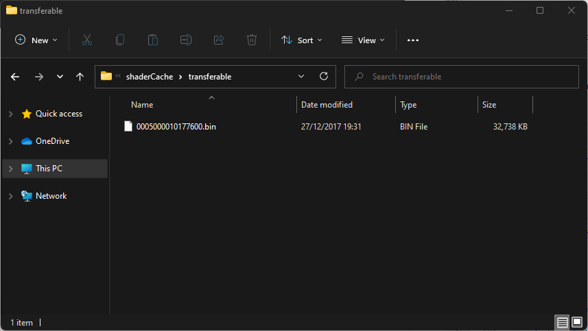The width and height of the screenshot is (588, 331).
Task: Navigate to shaderCache in breadcrumb
Action: tap(150, 77)
